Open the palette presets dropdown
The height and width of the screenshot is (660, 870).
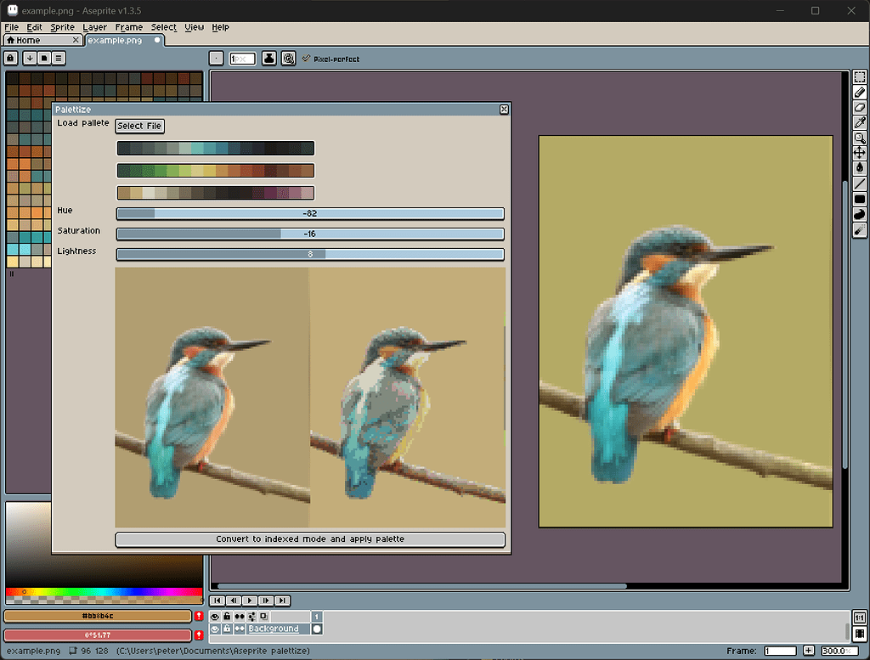44,59
